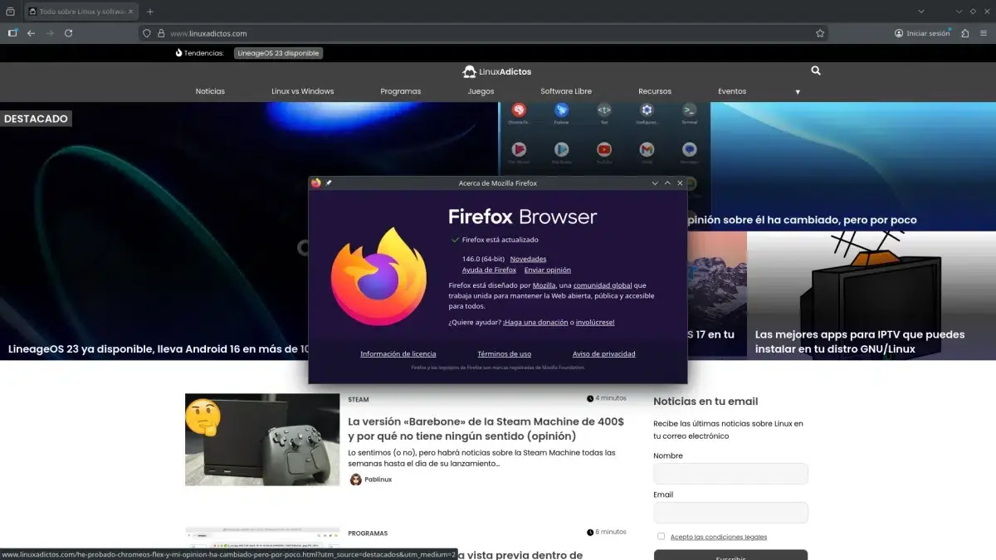The height and width of the screenshot is (560, 996).
Task: Click the LinuxAdictos logo in the header
Action: 496,71
